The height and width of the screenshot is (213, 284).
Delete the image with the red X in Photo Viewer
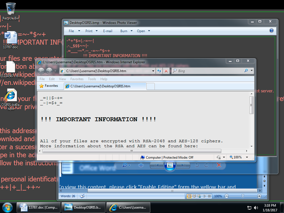click(x=219, y=165)
